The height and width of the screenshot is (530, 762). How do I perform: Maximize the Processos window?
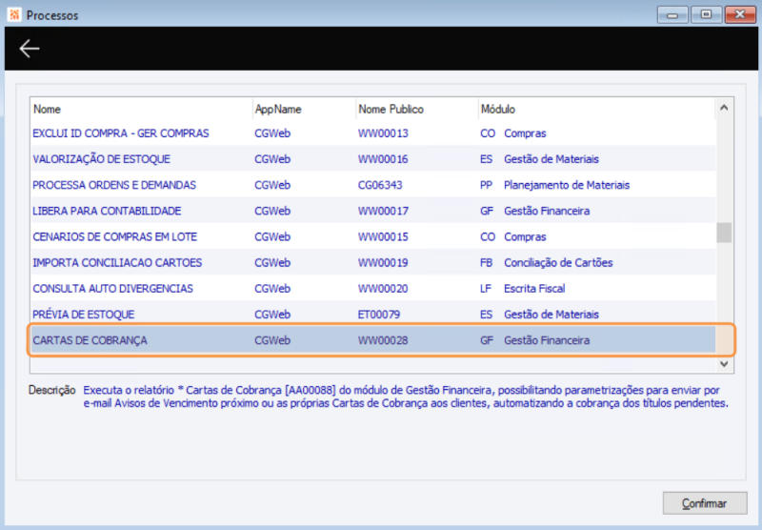pyautogui.click(x=706, y=14)
